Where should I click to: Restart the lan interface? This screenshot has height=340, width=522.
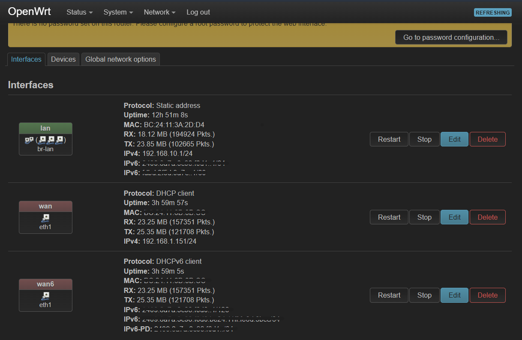pos(389,139)
